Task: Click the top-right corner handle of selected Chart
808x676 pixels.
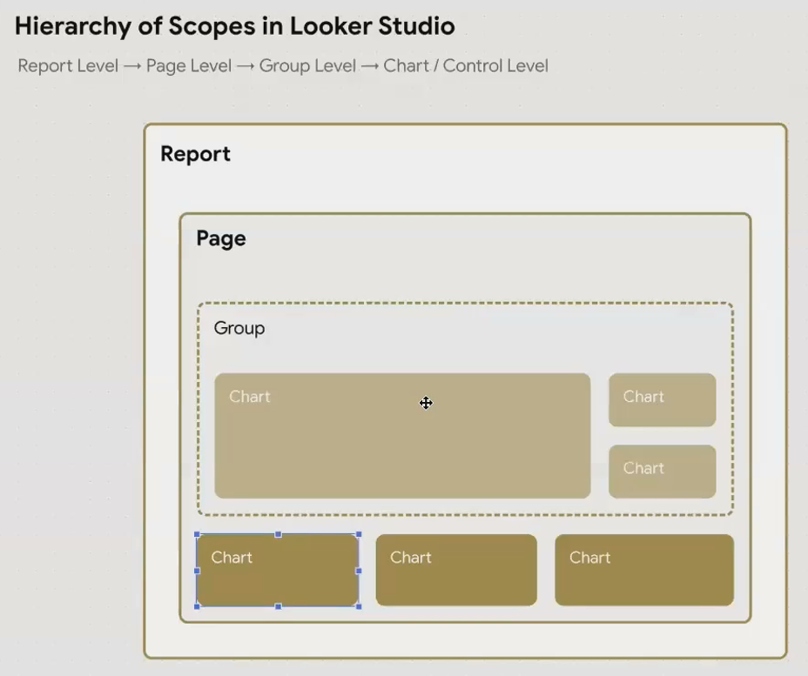Action: (x=359, y=534)
